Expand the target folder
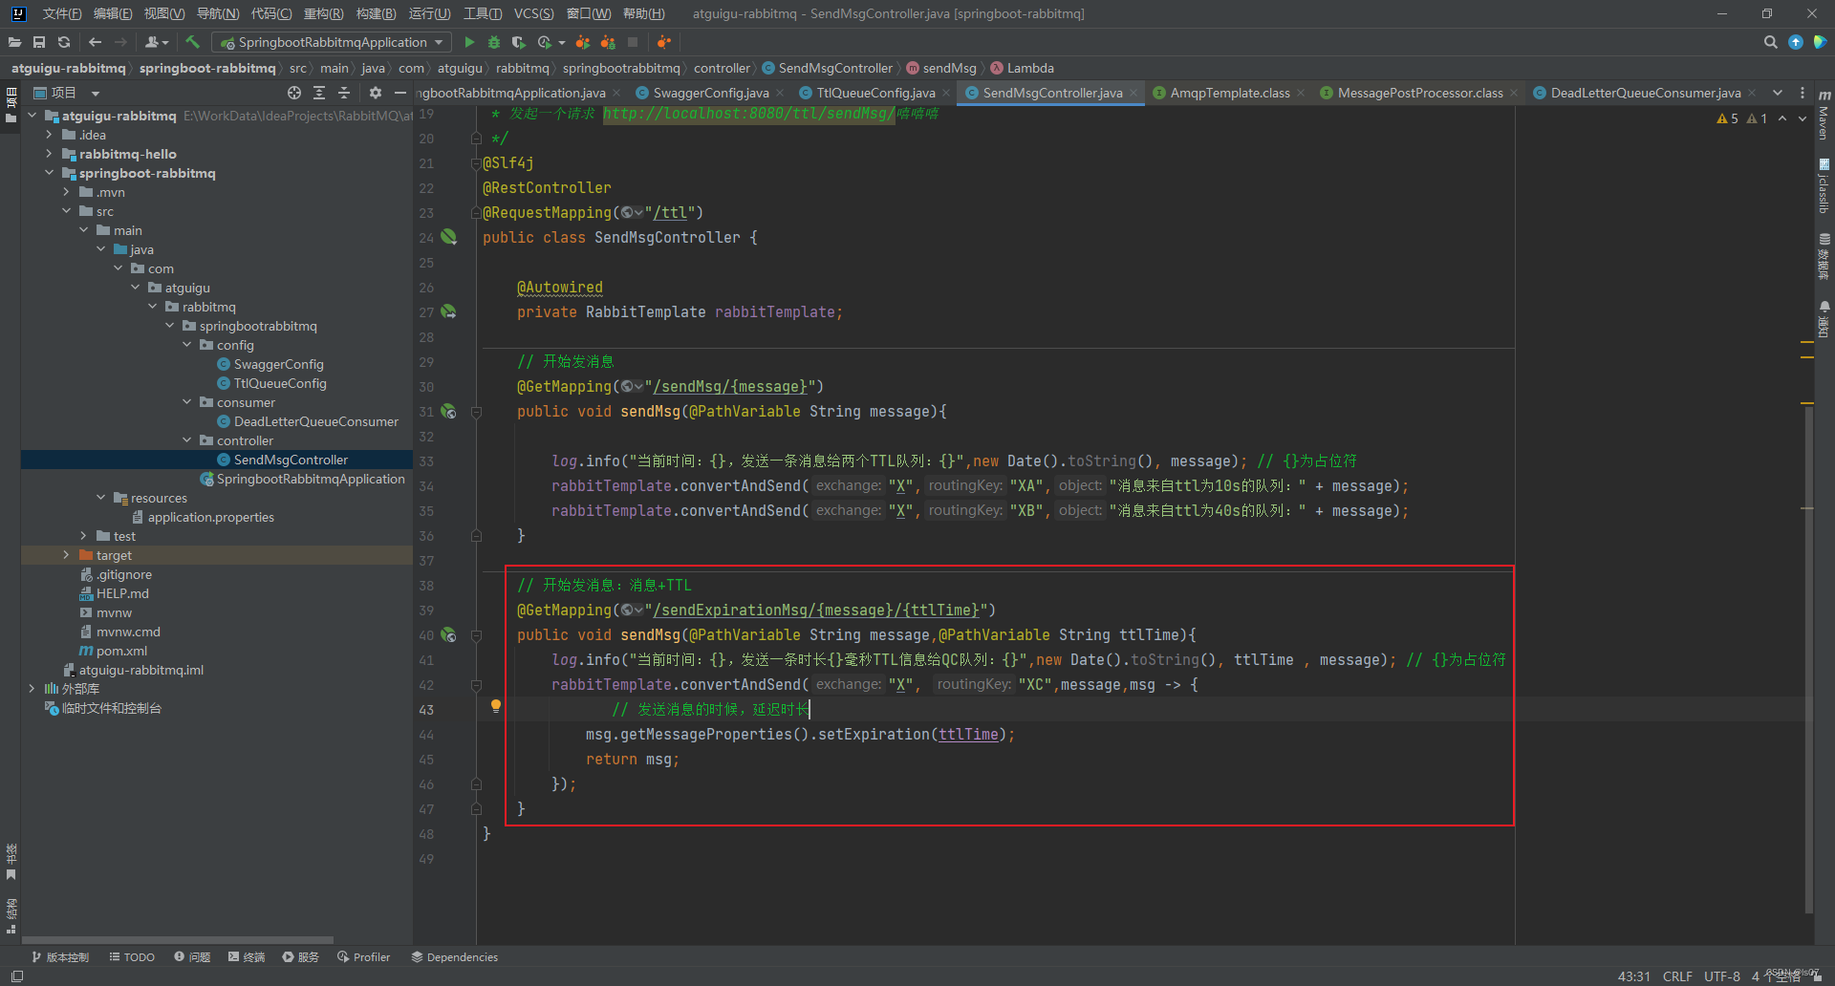This screenshot has height=986, width=1835. point(66,555)
